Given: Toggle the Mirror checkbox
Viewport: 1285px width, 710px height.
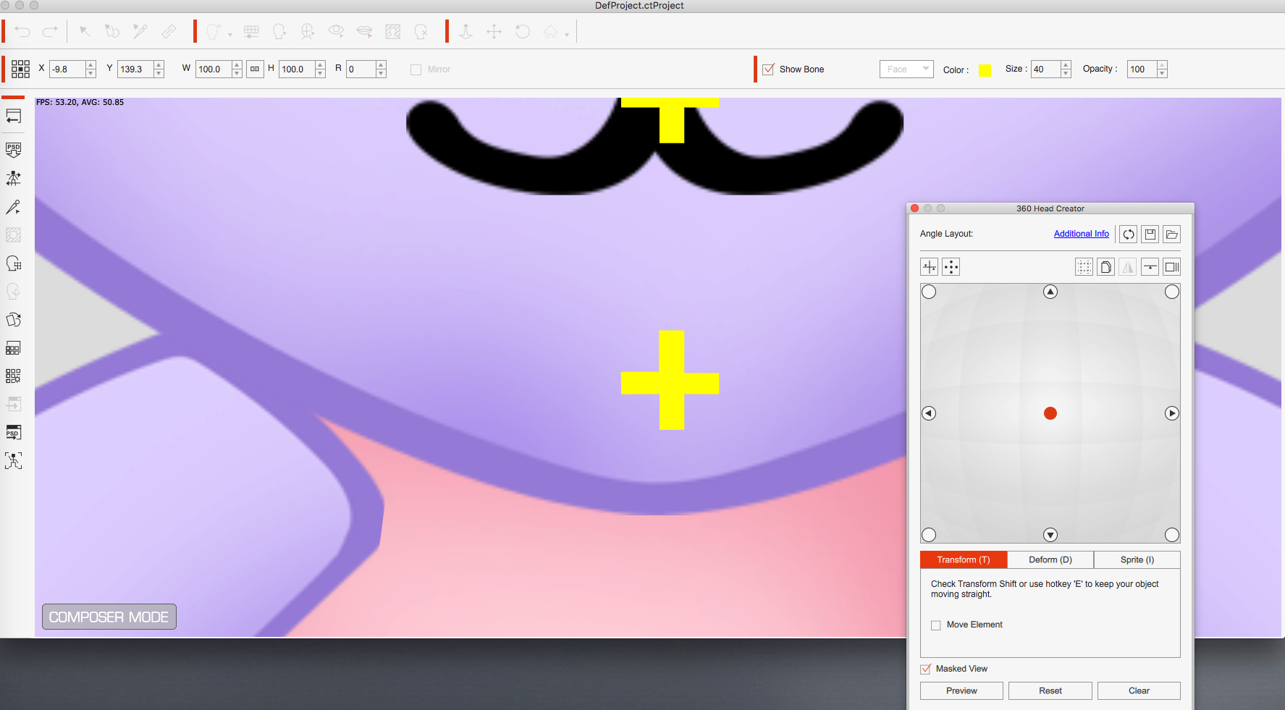Looking at the screenshot, I should click(416, 69).
